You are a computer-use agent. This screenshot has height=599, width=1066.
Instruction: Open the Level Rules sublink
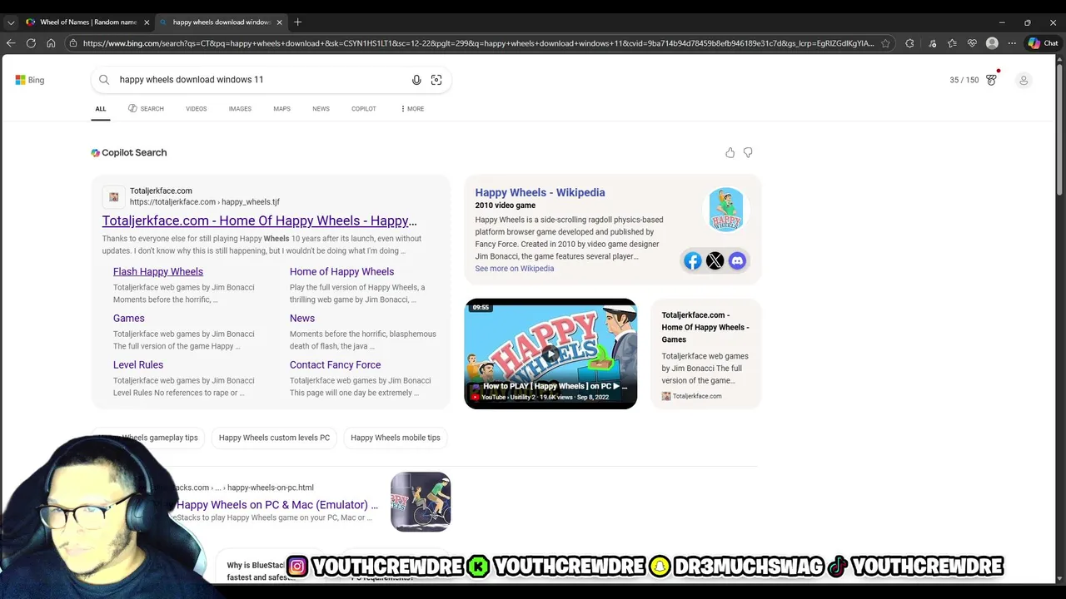tap(138, 364)
